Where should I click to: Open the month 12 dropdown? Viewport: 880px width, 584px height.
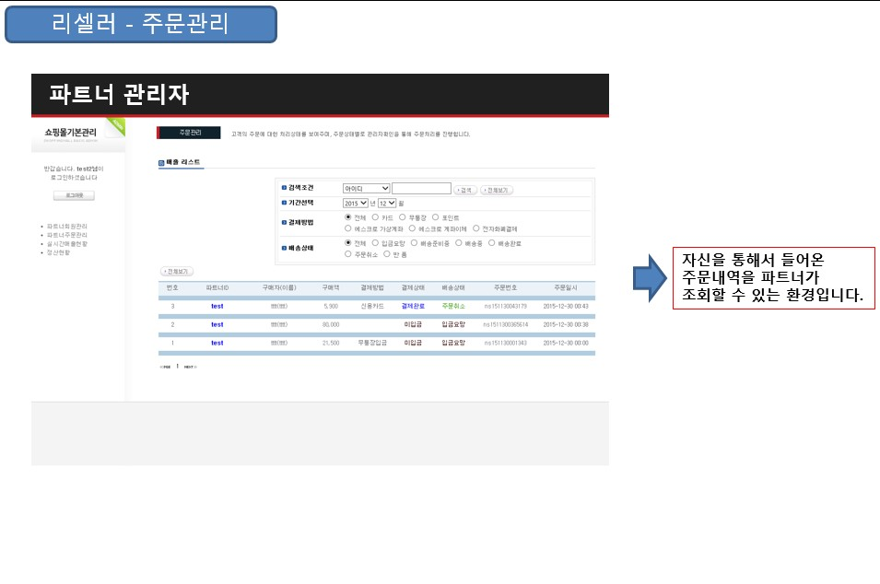[386, 203]
